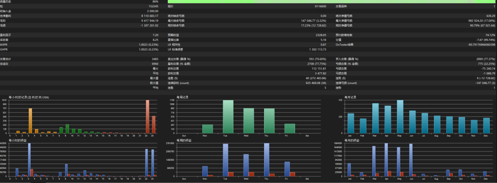The image size is (497, 183).
Task: Select Sharpe ratio value 5.16
Action: tap(323, 40)
